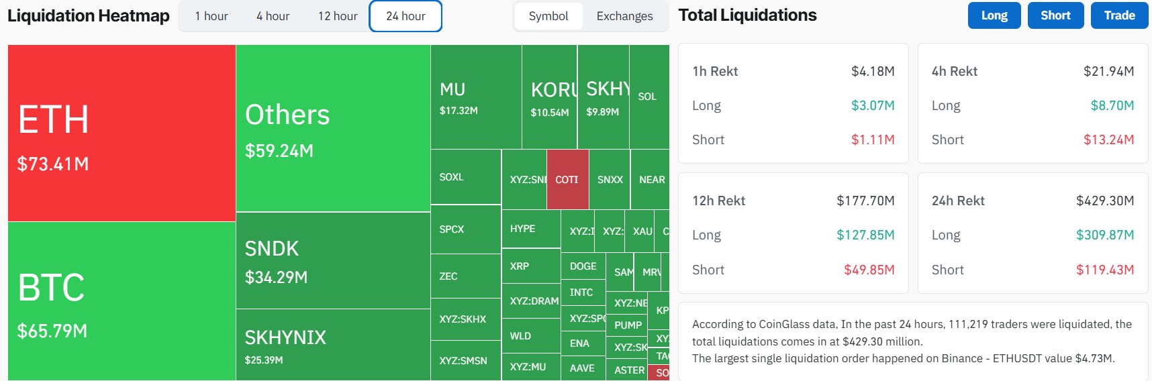Select the SOL heatmap tile

pos(649,97)
